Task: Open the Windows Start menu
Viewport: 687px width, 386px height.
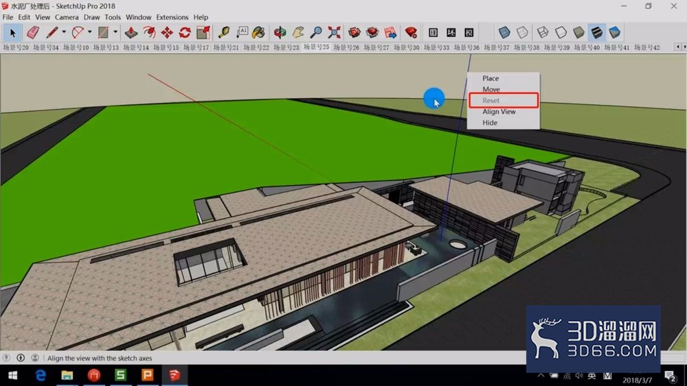Action: [12, 375]
